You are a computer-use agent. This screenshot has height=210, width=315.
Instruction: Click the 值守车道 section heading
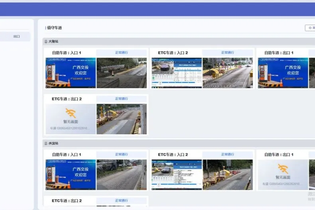tap(55, 28)
